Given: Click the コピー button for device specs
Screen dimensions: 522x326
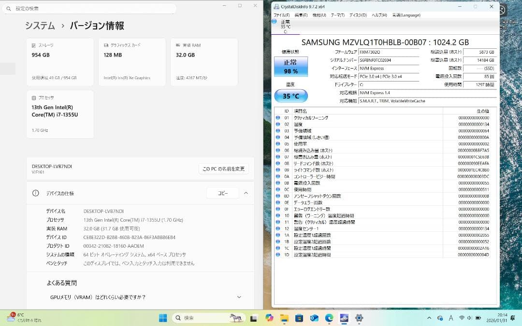Looking at the screenshot, I should point(223,193).
